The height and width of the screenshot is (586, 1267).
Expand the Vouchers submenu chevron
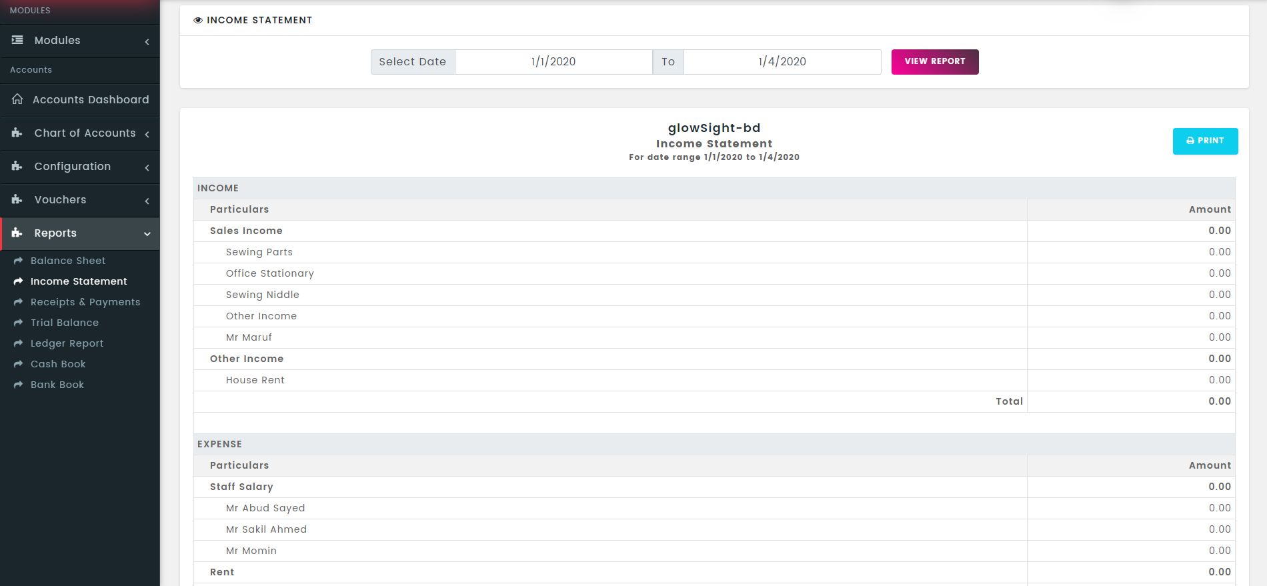(147, 201)
